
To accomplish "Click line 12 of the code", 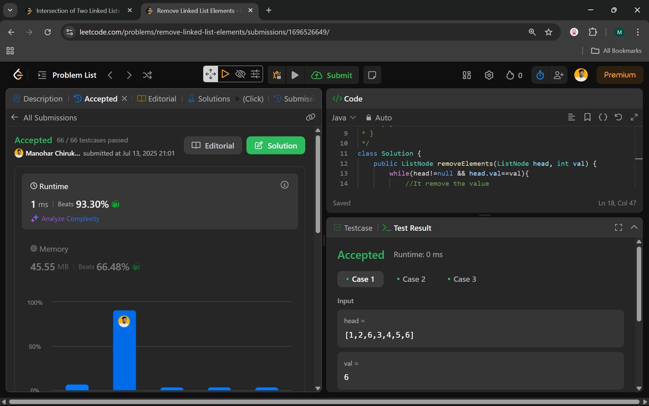I will [476, 163].
